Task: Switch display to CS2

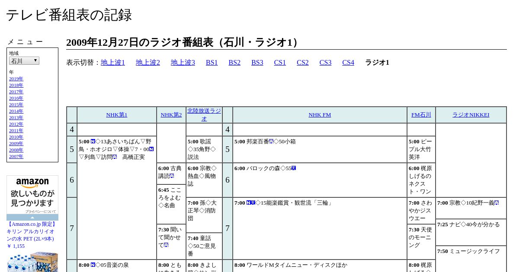Action: pos(303,63)
